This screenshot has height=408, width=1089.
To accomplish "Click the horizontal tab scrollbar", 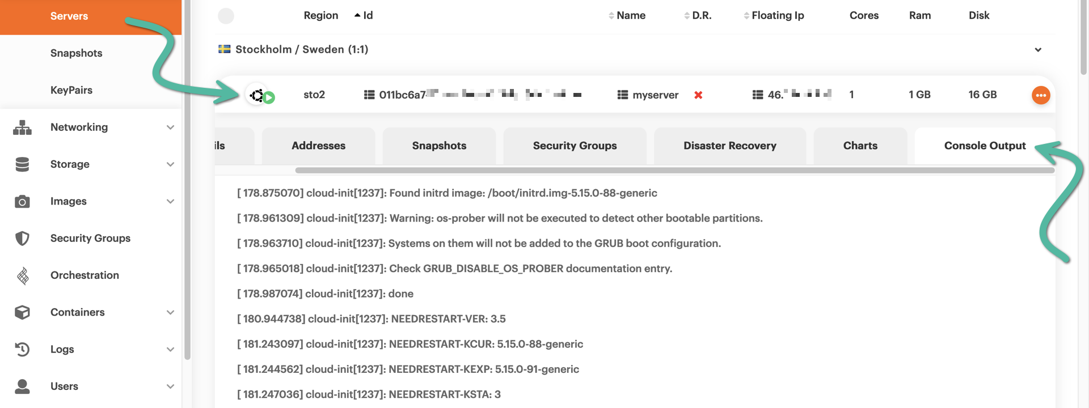I will [674, 170].
